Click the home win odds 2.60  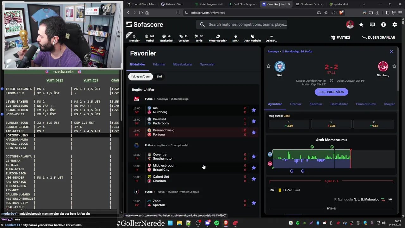[289, 124]
